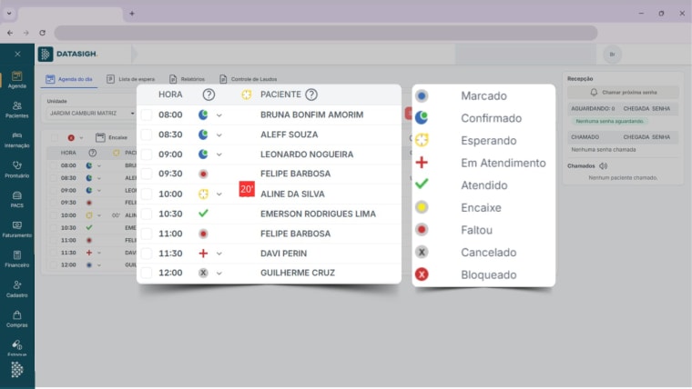This screenshot has width=692, height=389.
Task: Click confirmed status icon for Leonardo Nogueira
Action: click(x=203, y=155)
